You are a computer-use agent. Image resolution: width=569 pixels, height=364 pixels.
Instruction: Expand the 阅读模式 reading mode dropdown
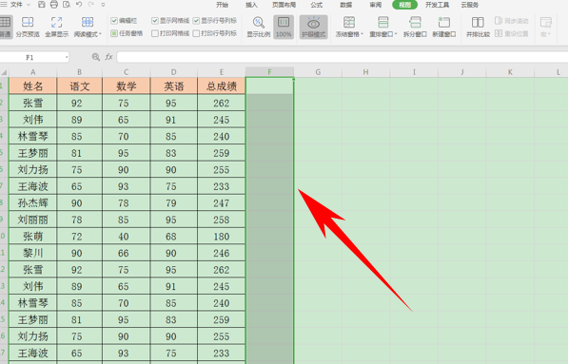point(88,27)
